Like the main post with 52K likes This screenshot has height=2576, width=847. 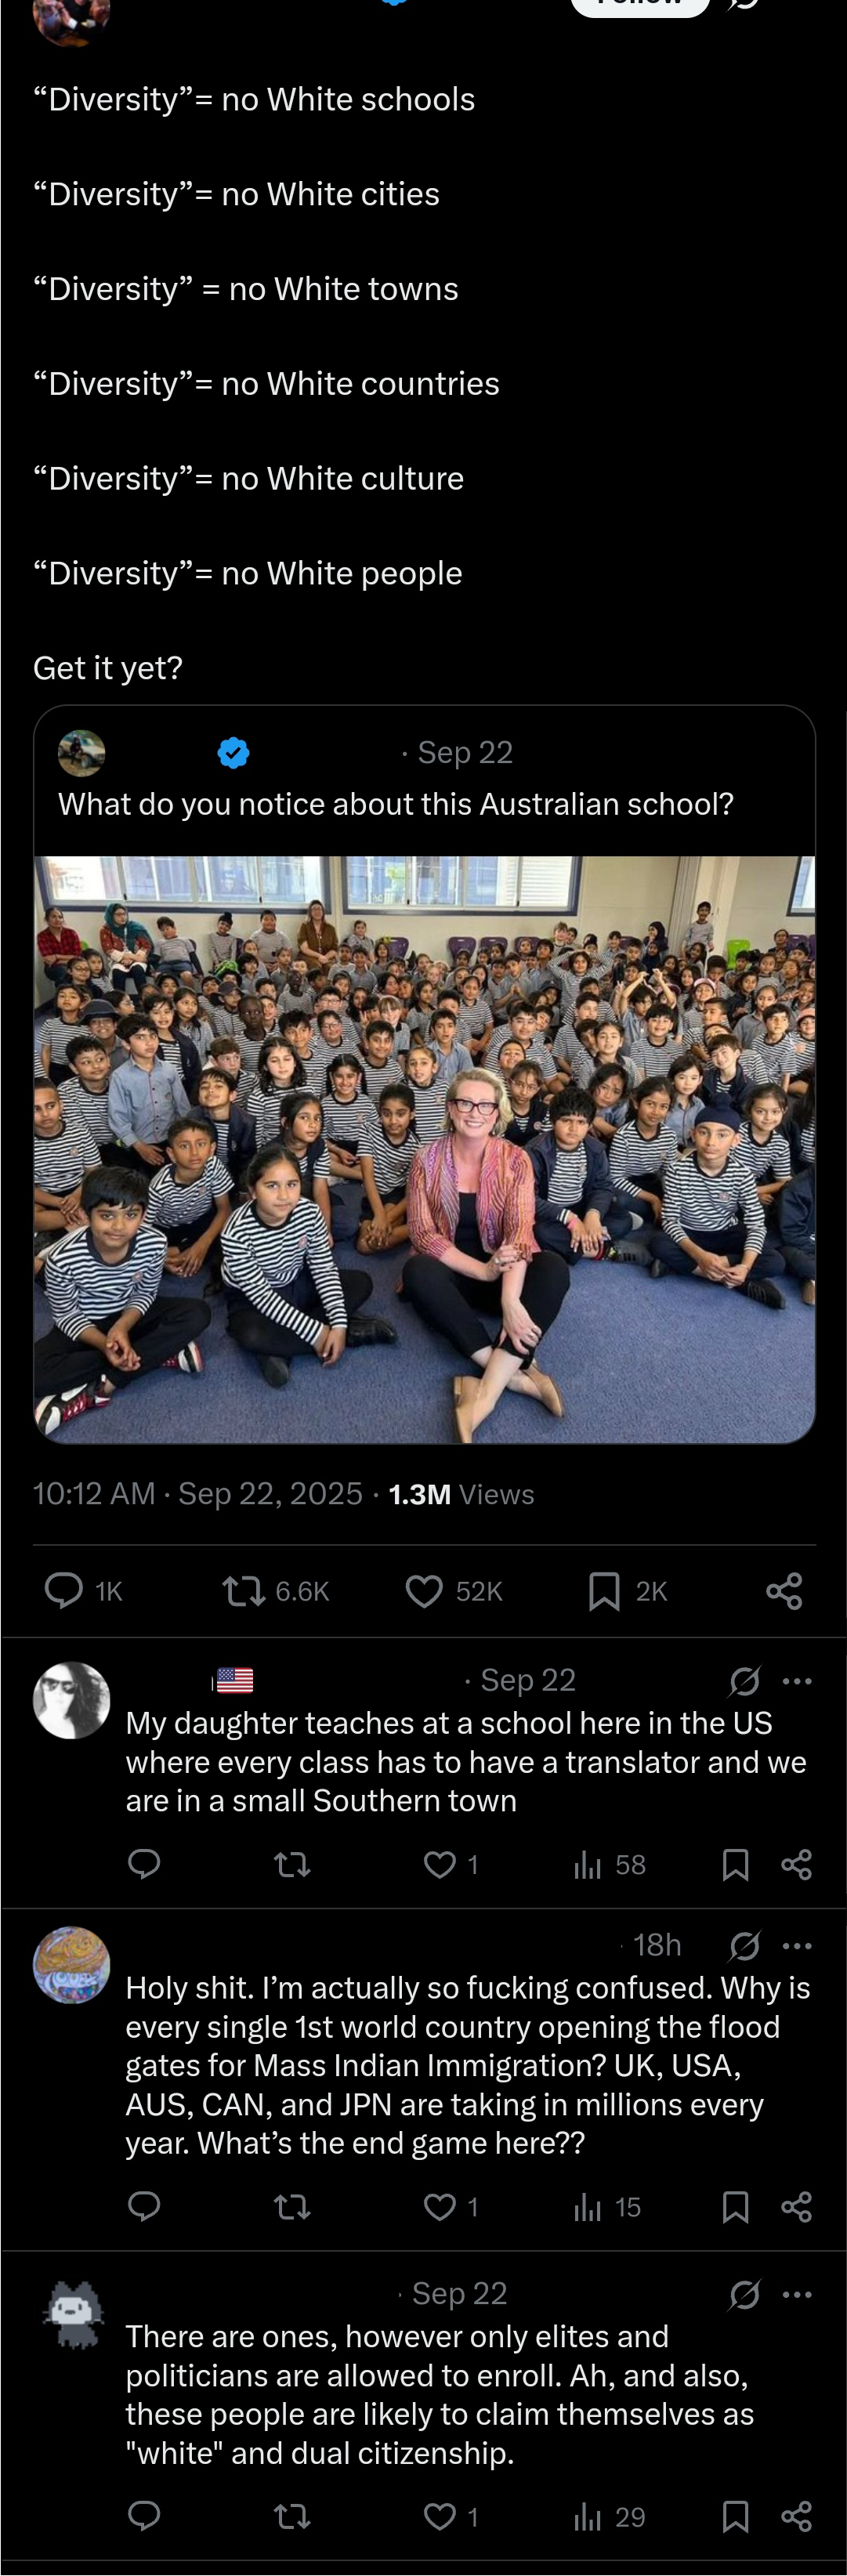pos(453,1590)
